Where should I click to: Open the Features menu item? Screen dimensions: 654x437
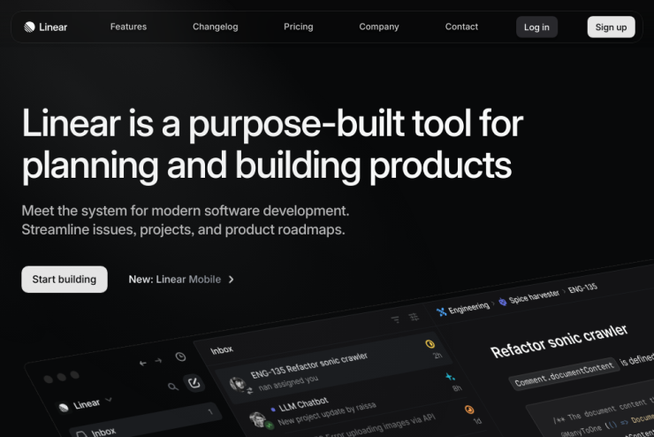pyautogui.click(x=128, y=27)
